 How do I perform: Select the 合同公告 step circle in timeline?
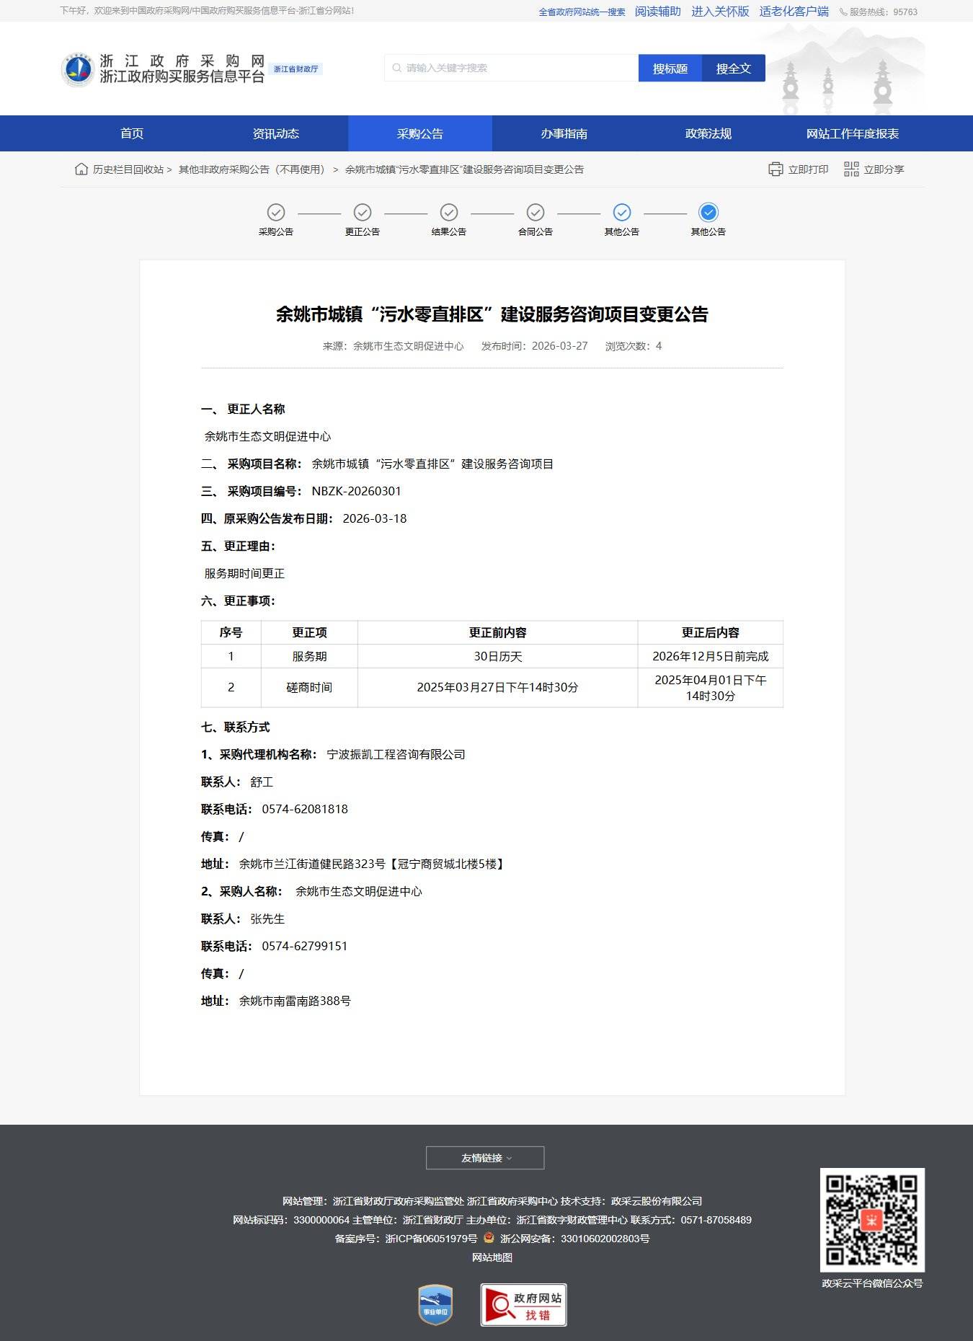tap(536, 213)
